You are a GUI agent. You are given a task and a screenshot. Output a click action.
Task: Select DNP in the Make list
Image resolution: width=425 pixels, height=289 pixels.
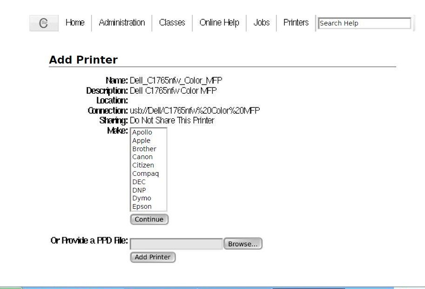tap(149, 190)
